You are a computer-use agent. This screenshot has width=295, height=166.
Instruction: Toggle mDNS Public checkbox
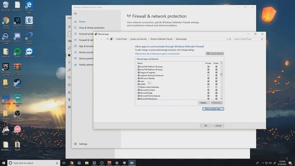click(x=216, y=84)
